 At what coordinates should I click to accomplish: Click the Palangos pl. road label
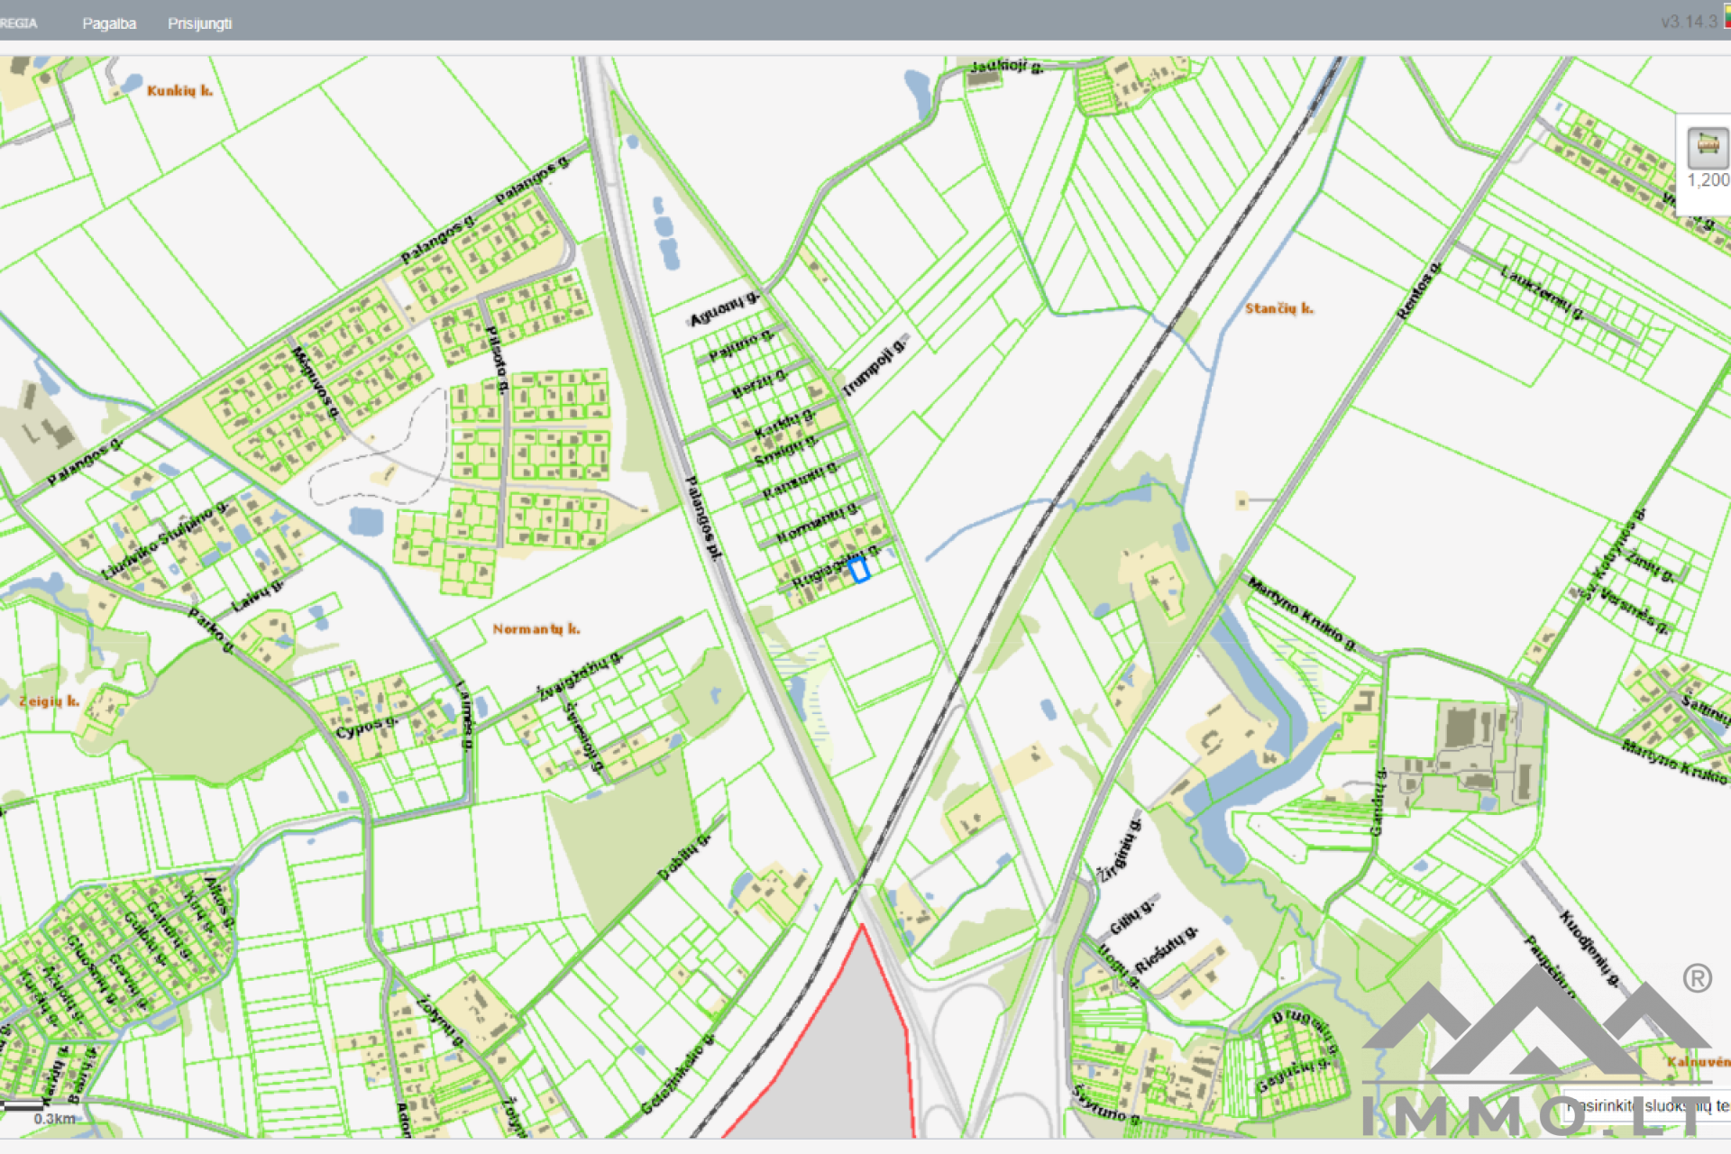(x=703, y=518)
